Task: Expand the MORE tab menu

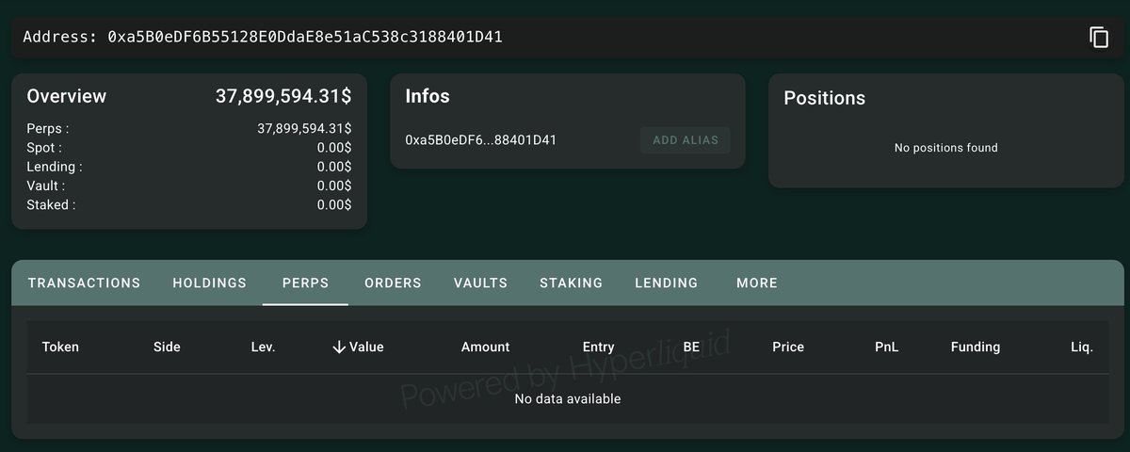Action: (757, 282)
